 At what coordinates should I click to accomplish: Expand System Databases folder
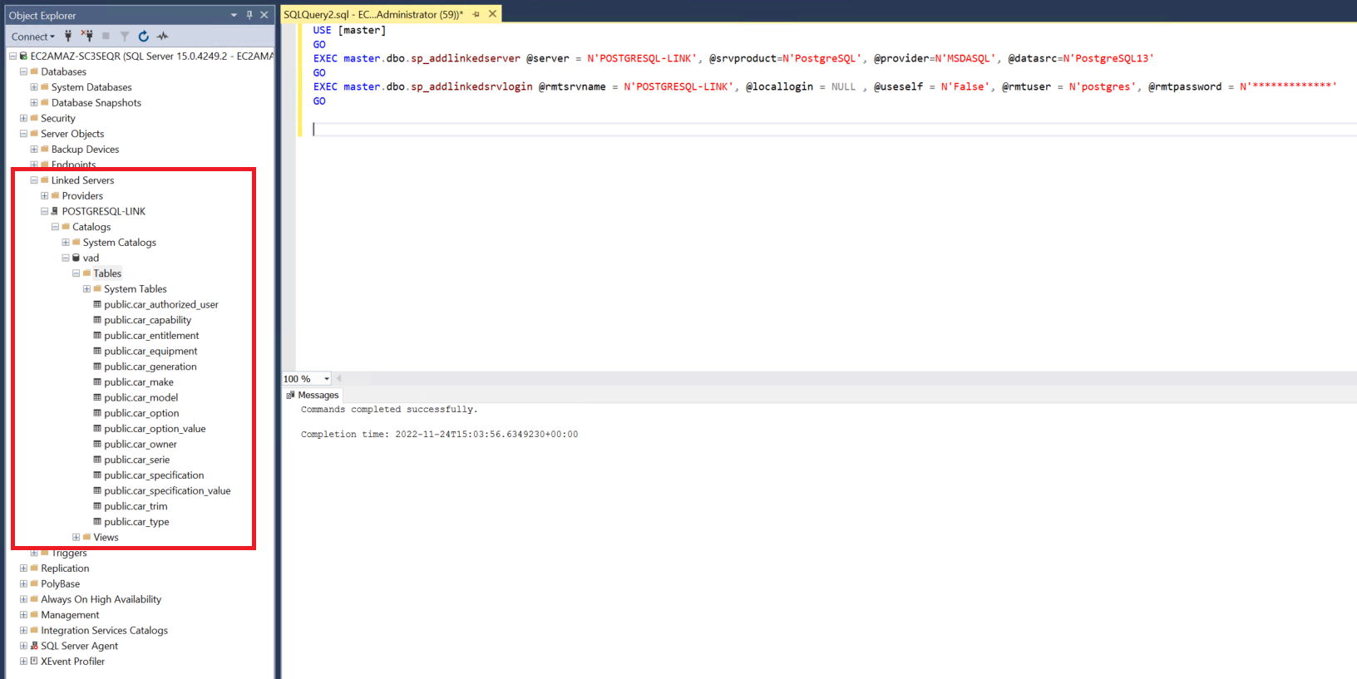click(34, 87)
